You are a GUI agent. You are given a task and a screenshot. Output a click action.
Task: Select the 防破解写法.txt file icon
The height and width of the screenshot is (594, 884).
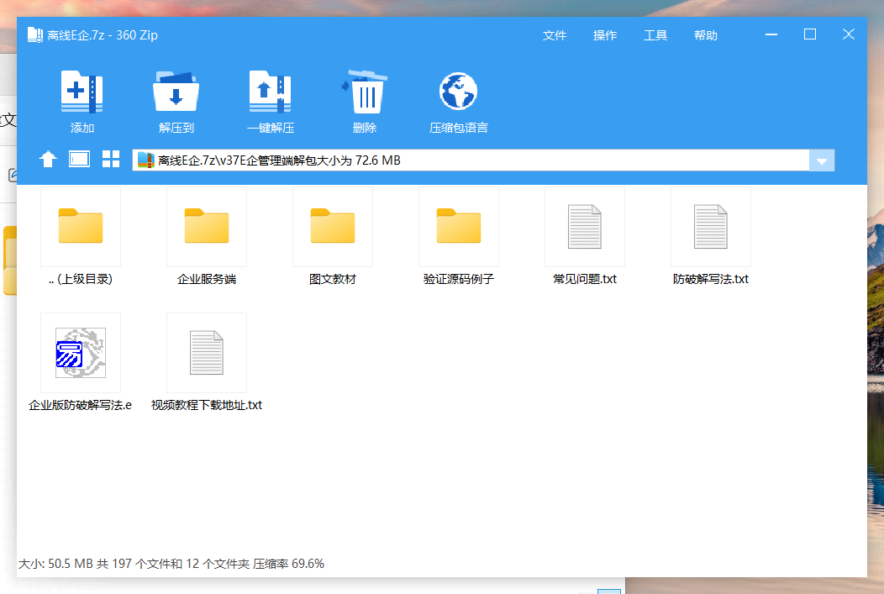(x=710, y=227)
